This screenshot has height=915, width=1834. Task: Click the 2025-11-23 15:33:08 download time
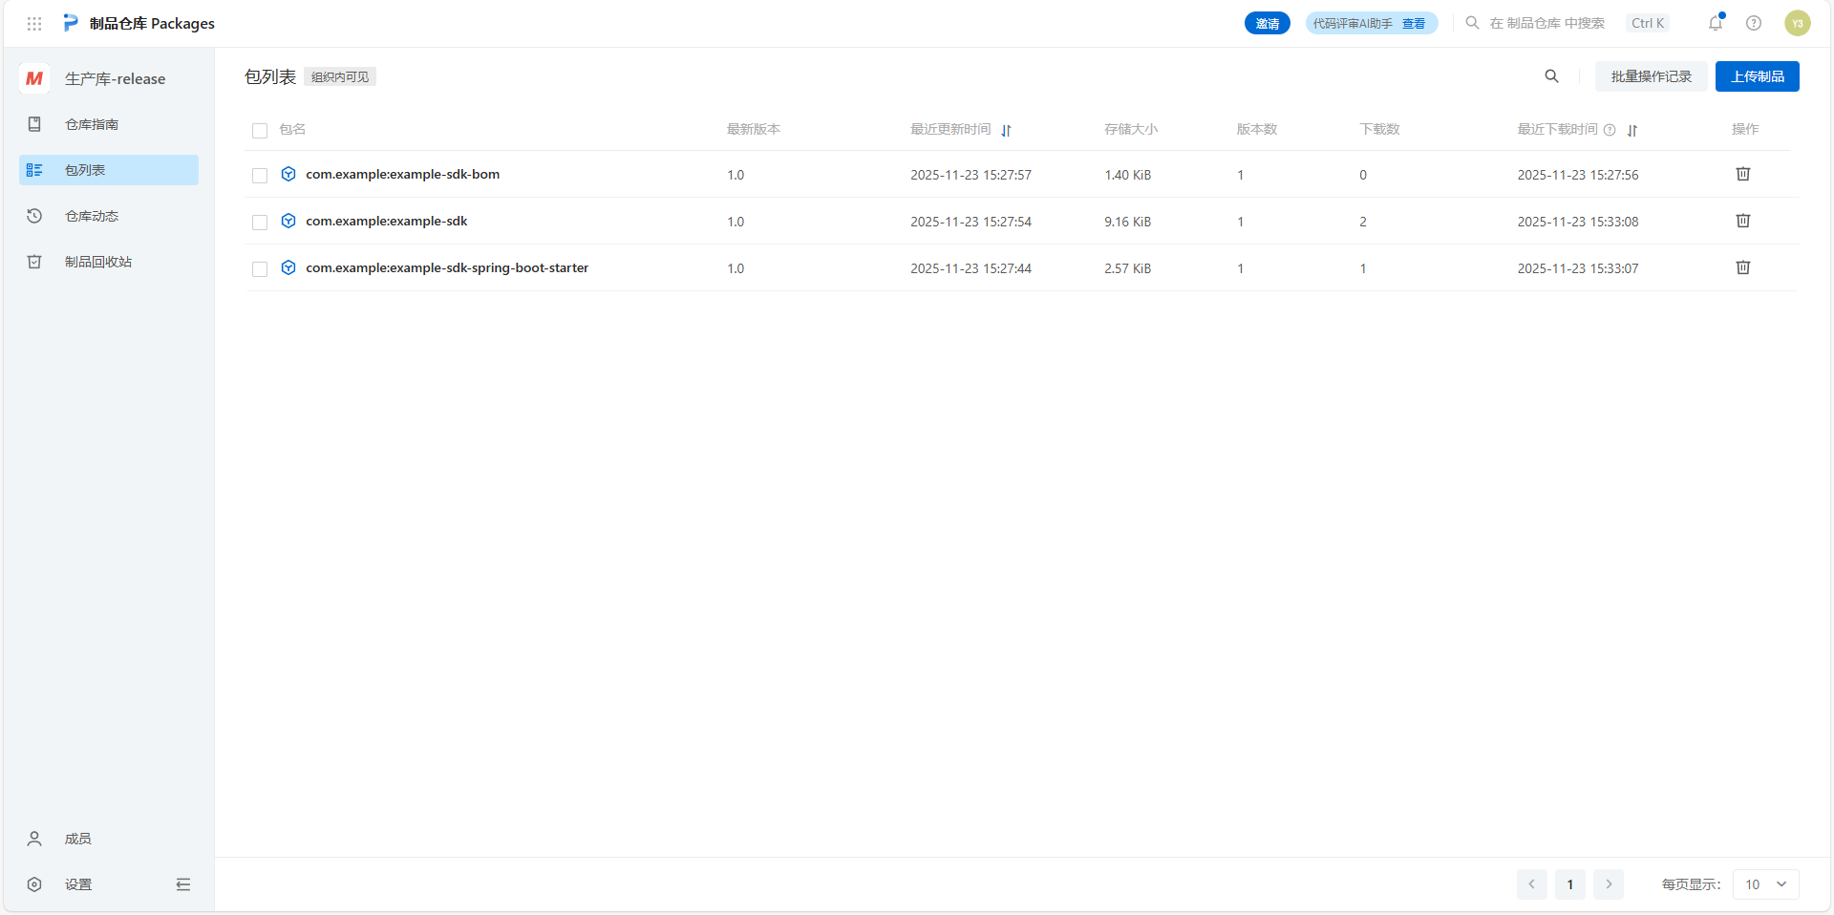(x=1578, y=222)
